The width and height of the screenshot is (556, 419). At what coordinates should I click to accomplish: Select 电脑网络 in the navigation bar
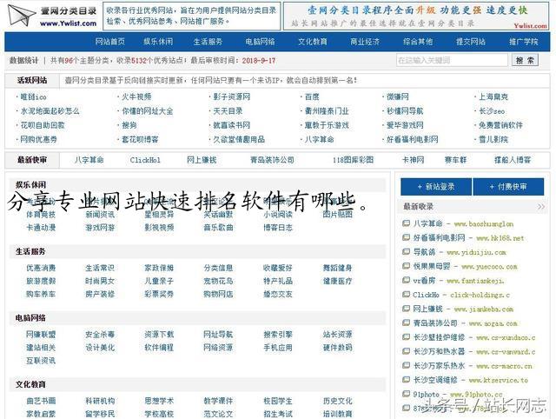(260, 42)
